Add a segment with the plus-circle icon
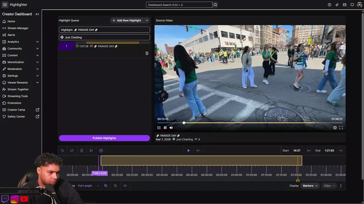 pyautogui.click(x=101, y=150)
